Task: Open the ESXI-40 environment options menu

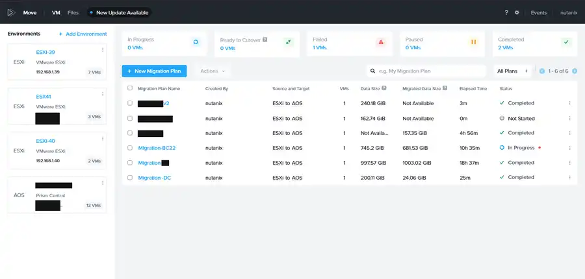Action: [103, 139]
